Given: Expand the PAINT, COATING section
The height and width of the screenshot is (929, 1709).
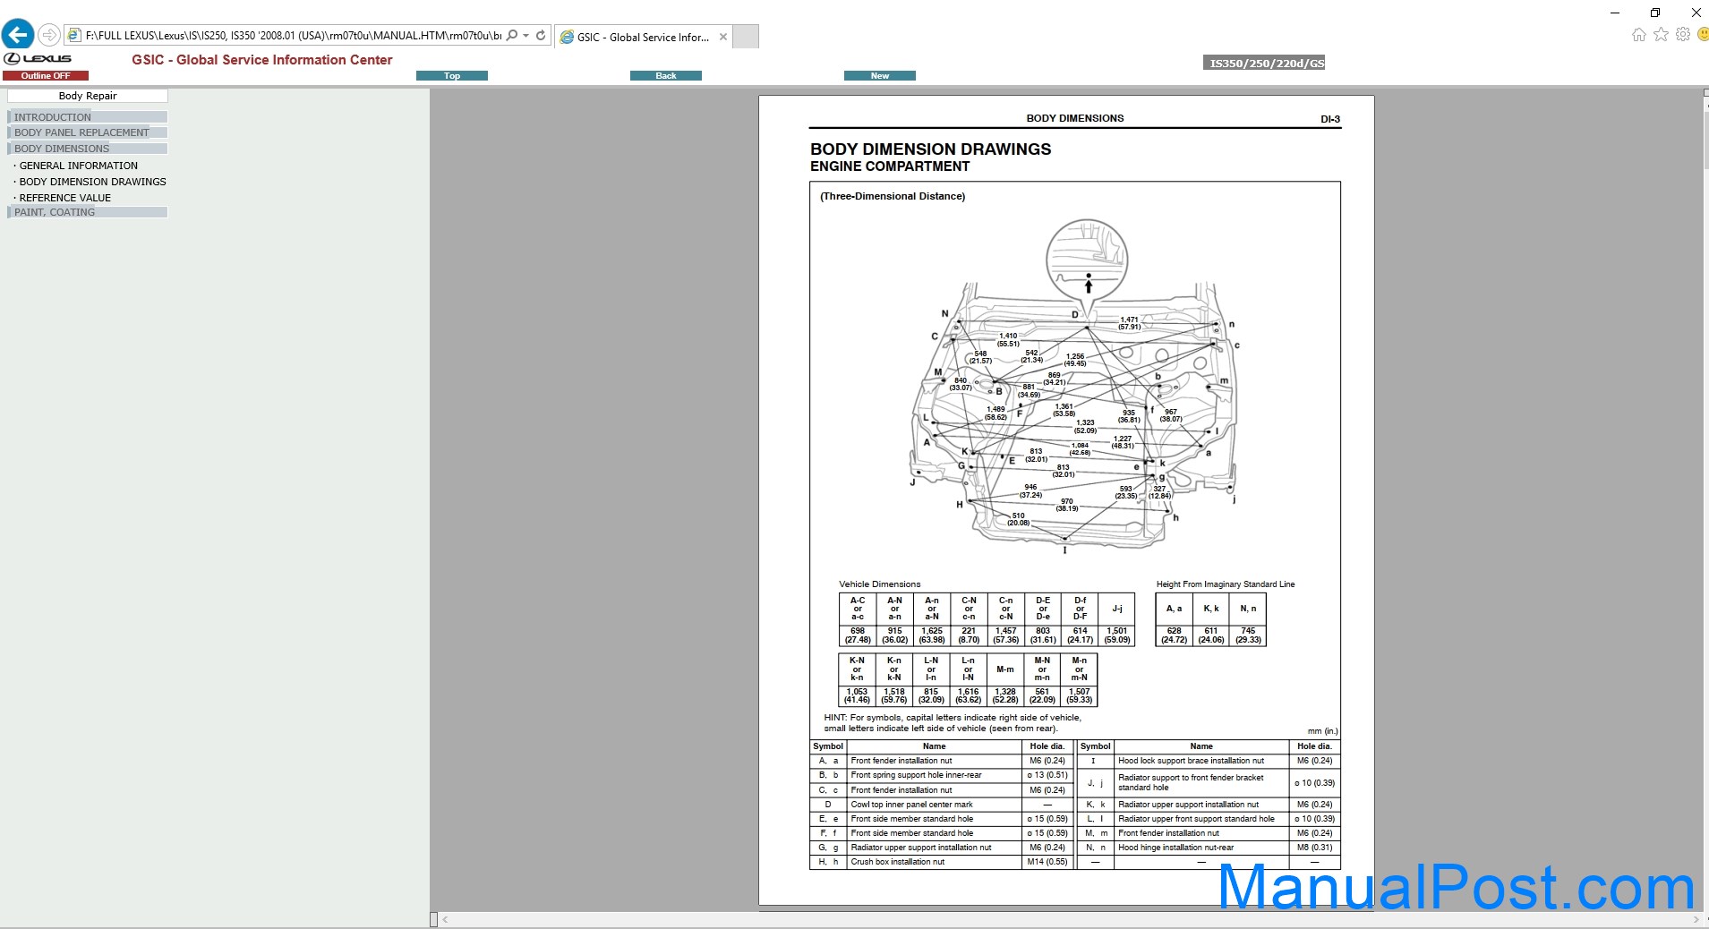Looking at the screenshot, I should [88, 212].
